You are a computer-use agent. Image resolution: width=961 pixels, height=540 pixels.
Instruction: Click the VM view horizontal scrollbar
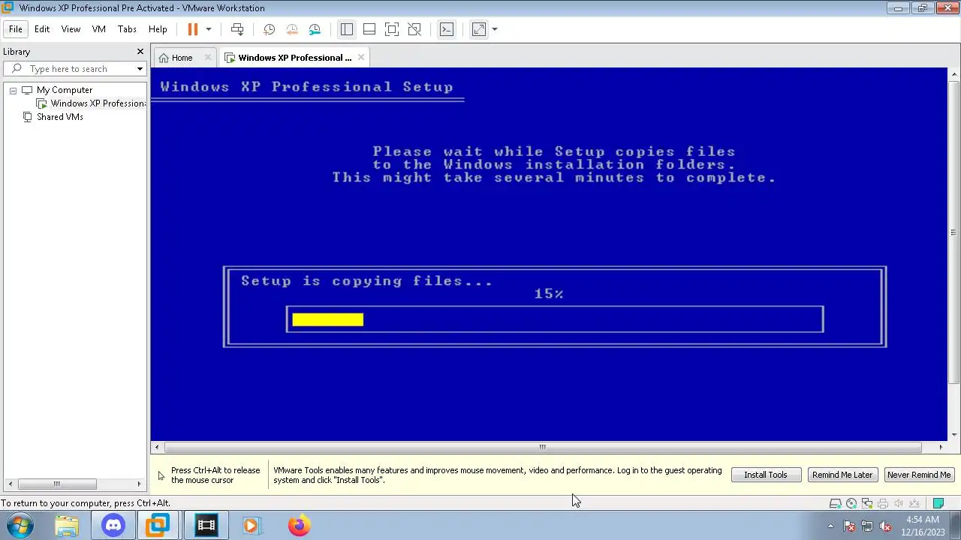click(x=542, y=447)
